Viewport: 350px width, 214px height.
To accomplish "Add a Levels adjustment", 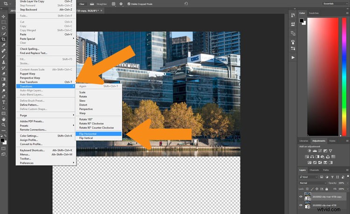I will (315, 151).
